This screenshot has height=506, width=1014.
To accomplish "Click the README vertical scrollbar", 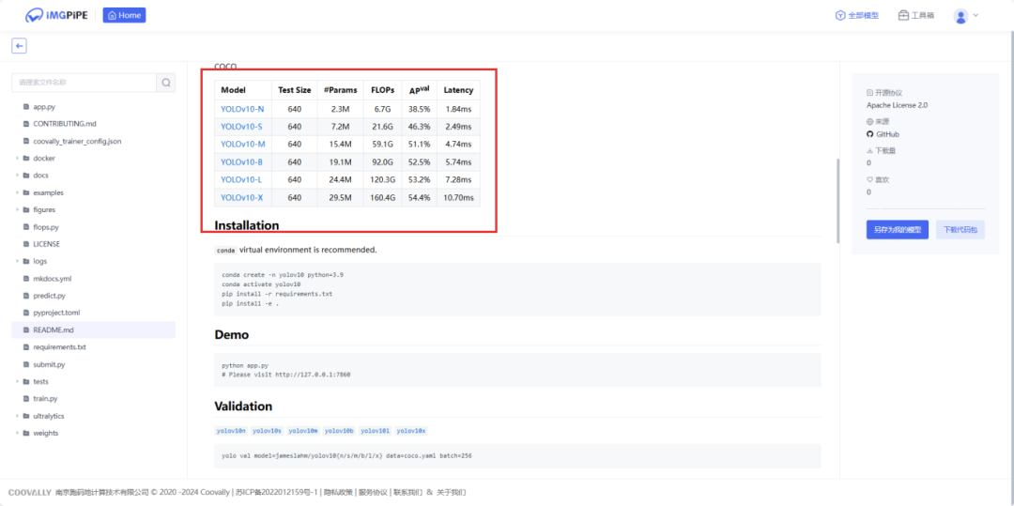I will click(x=837, y=200).
